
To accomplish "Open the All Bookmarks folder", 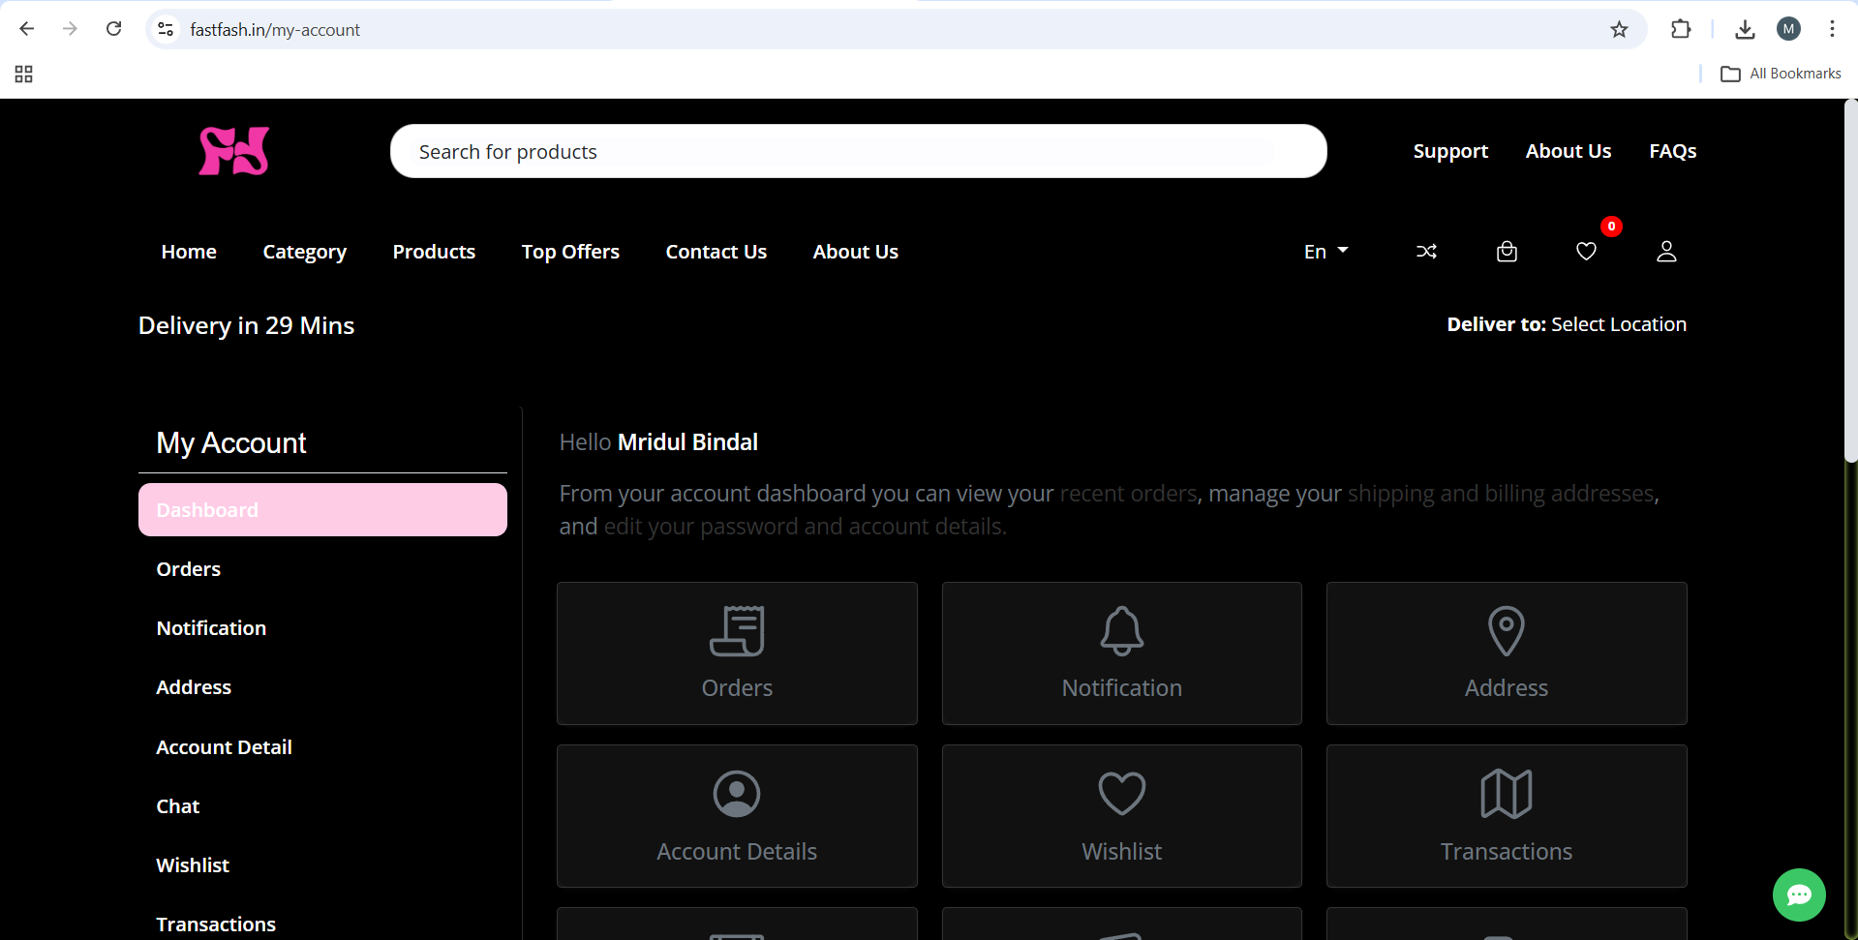I will (1782, 74).
